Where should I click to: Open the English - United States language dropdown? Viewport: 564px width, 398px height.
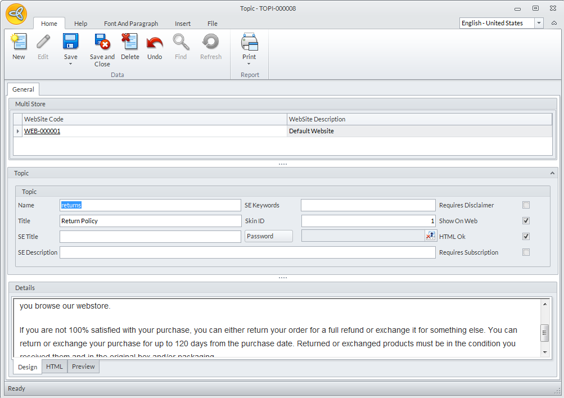click(x=539, y=23)
